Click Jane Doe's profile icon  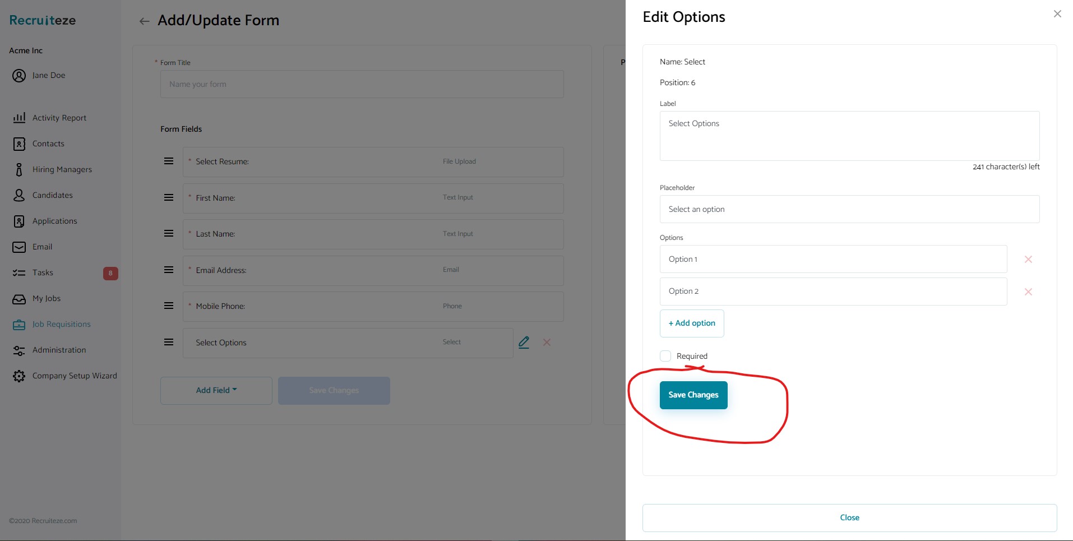[x=18, y=75]
